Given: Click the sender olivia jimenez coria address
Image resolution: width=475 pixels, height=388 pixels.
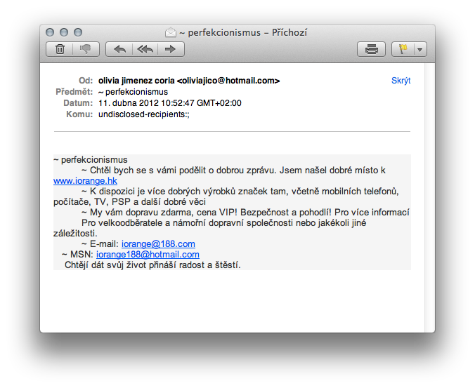Looking at the screenshot, I should pyautogui.click(x=189, y=81).
